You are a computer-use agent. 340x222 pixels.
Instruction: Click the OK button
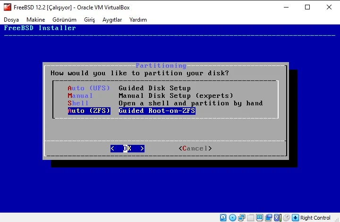(x=127, y=148)
